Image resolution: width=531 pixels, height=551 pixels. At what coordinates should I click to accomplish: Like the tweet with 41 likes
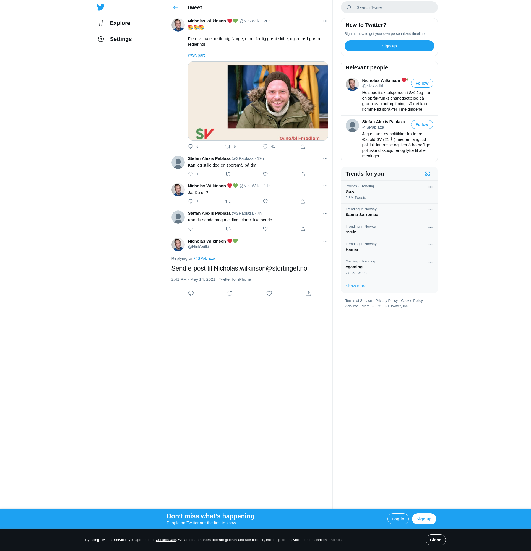[x=265, y=147]
